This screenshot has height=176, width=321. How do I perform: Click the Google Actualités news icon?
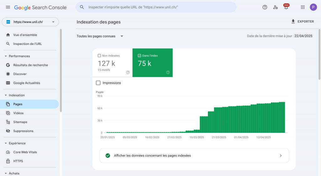tap(8, 83)
